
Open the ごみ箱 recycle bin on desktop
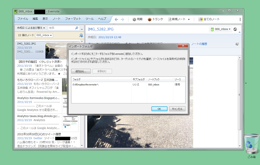251,146
